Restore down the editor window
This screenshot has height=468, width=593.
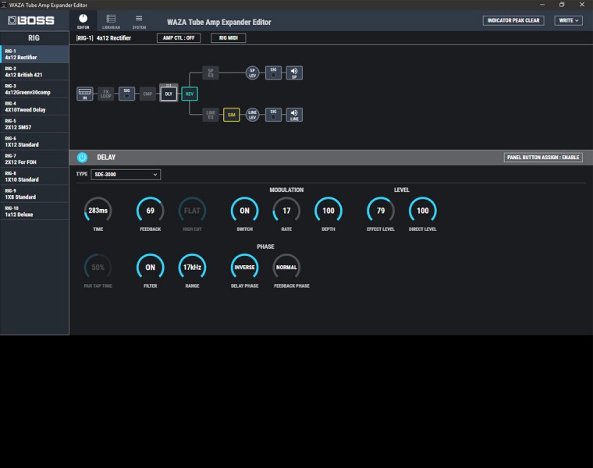click(562, 5)
